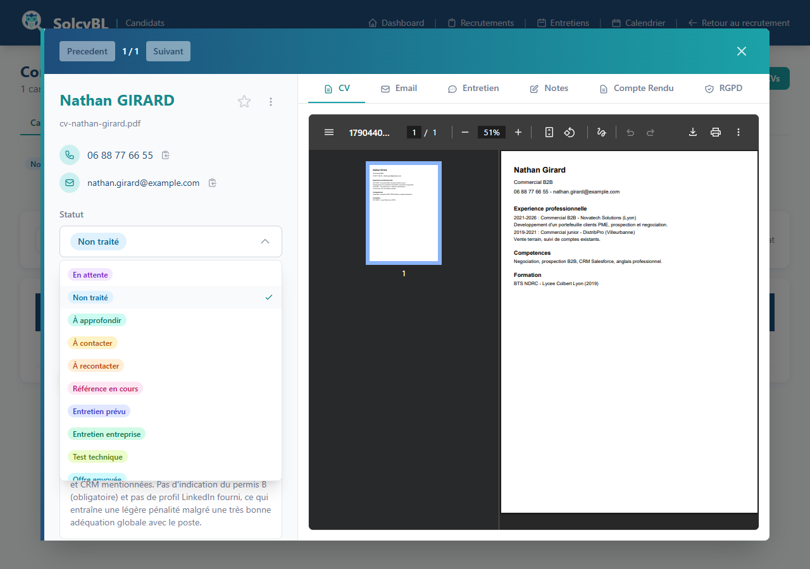Activate the PDF draw annotation tool
Image resolution: width=810 pixels, height=569 pixels.
602,132
